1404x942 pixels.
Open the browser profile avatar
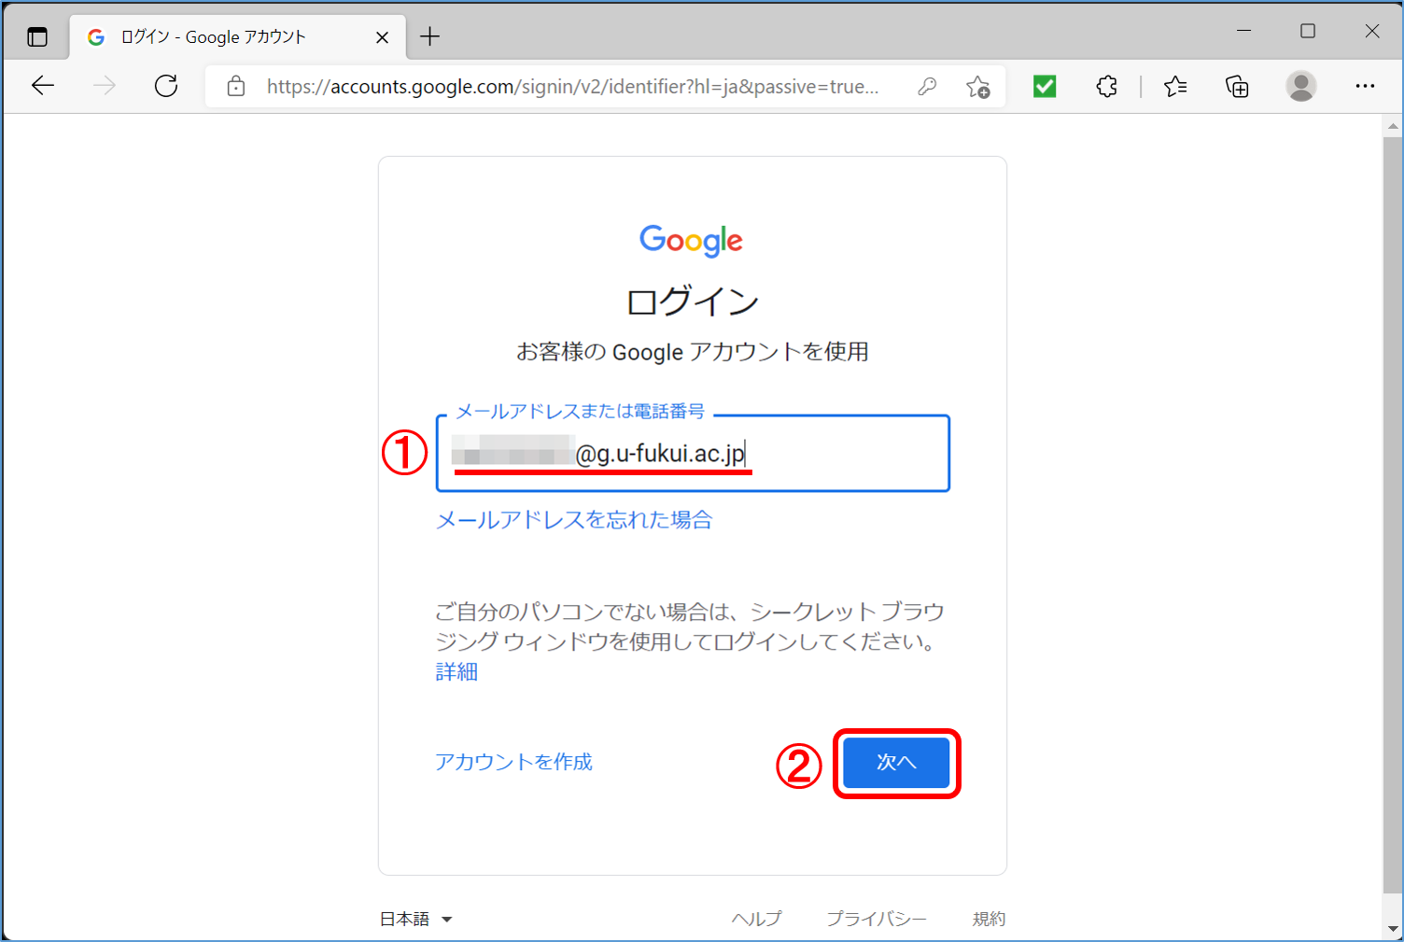coord(1301,86)
